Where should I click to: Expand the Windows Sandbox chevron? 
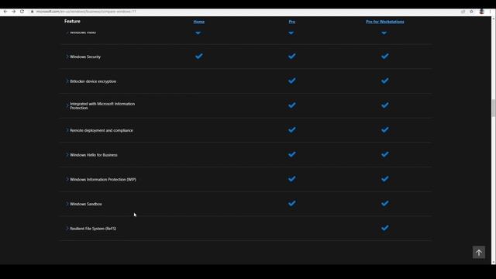pyautogui.click(x=67, y=204)
